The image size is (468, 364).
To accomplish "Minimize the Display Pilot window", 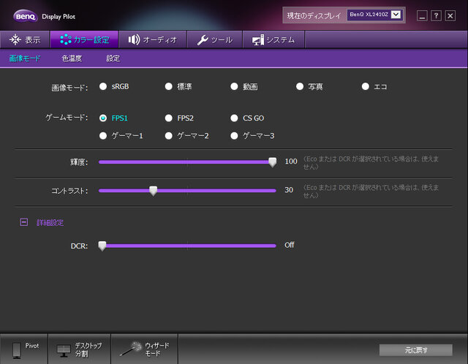I will [422, 16].
